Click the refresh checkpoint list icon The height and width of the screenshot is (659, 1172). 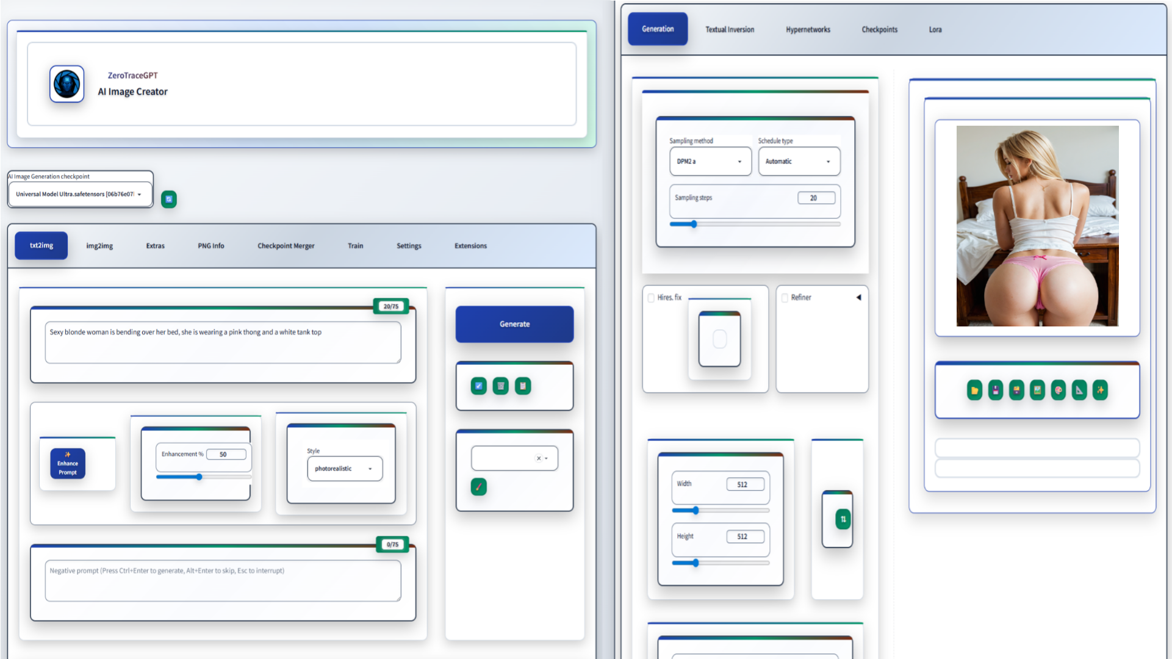pyautogui.click(x=169, y=199)
